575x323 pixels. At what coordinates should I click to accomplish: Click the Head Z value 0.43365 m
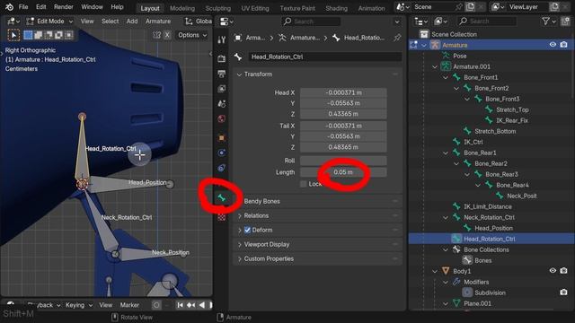point(343,114)
